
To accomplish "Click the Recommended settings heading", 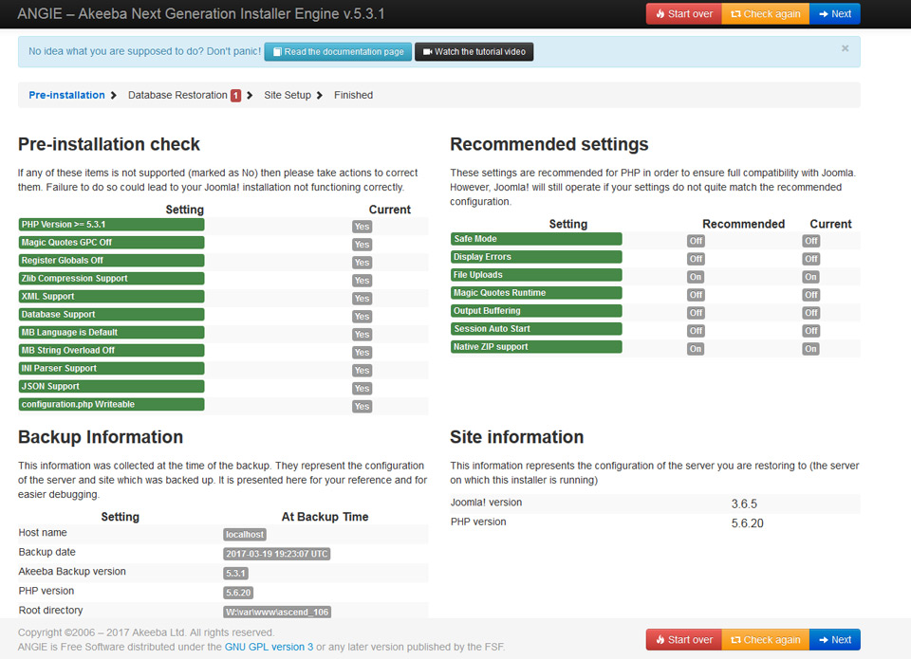I will click(x=549, y=144).
